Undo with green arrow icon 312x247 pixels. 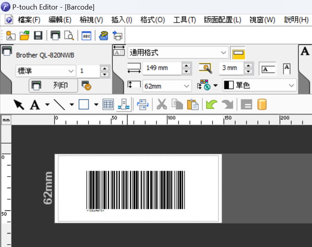point(211,104)
